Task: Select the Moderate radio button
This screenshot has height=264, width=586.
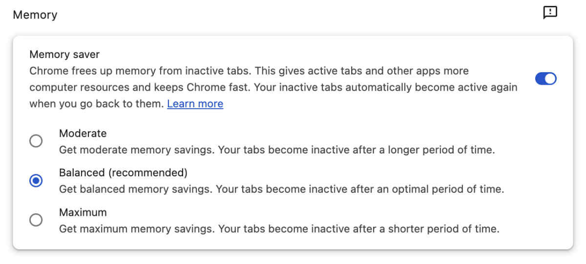Action: [36, 141]
